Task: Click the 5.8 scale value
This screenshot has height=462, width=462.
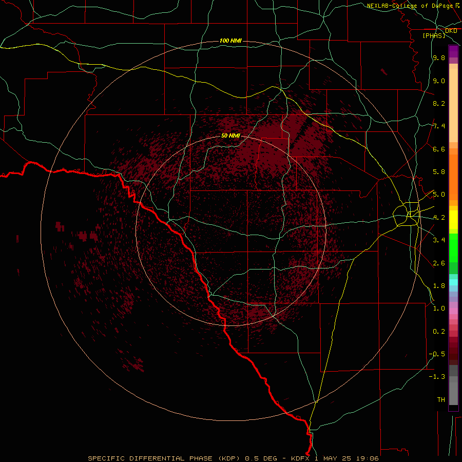Action: (439, 172)
